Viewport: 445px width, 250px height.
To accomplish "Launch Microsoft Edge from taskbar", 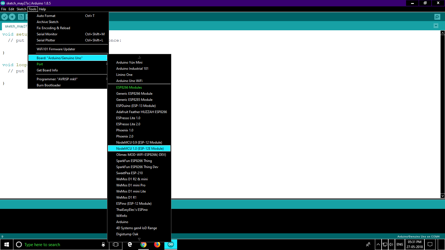I will pos(130,244).
